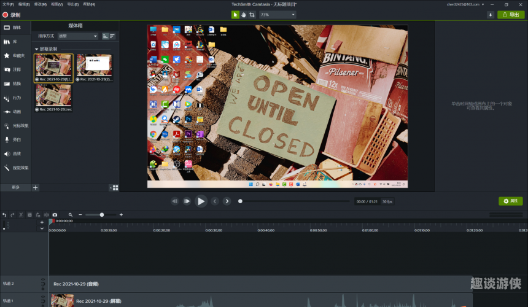Image resolution: width=528 pixels, height=307 pixels.
Task: Open the 注释 (Annotations) tab
Action: click(x=15, y=69)
